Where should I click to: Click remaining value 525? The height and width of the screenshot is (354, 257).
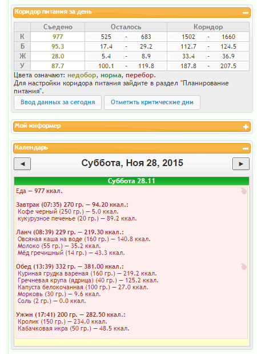[106, 37]
